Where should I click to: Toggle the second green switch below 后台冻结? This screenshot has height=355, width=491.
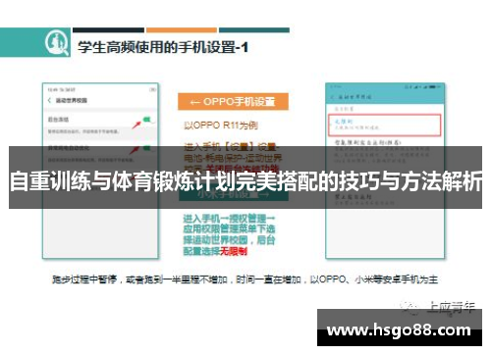(148, 148)
